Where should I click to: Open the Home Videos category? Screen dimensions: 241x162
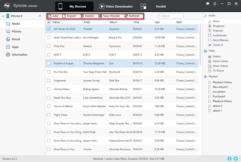click(220, 61)
